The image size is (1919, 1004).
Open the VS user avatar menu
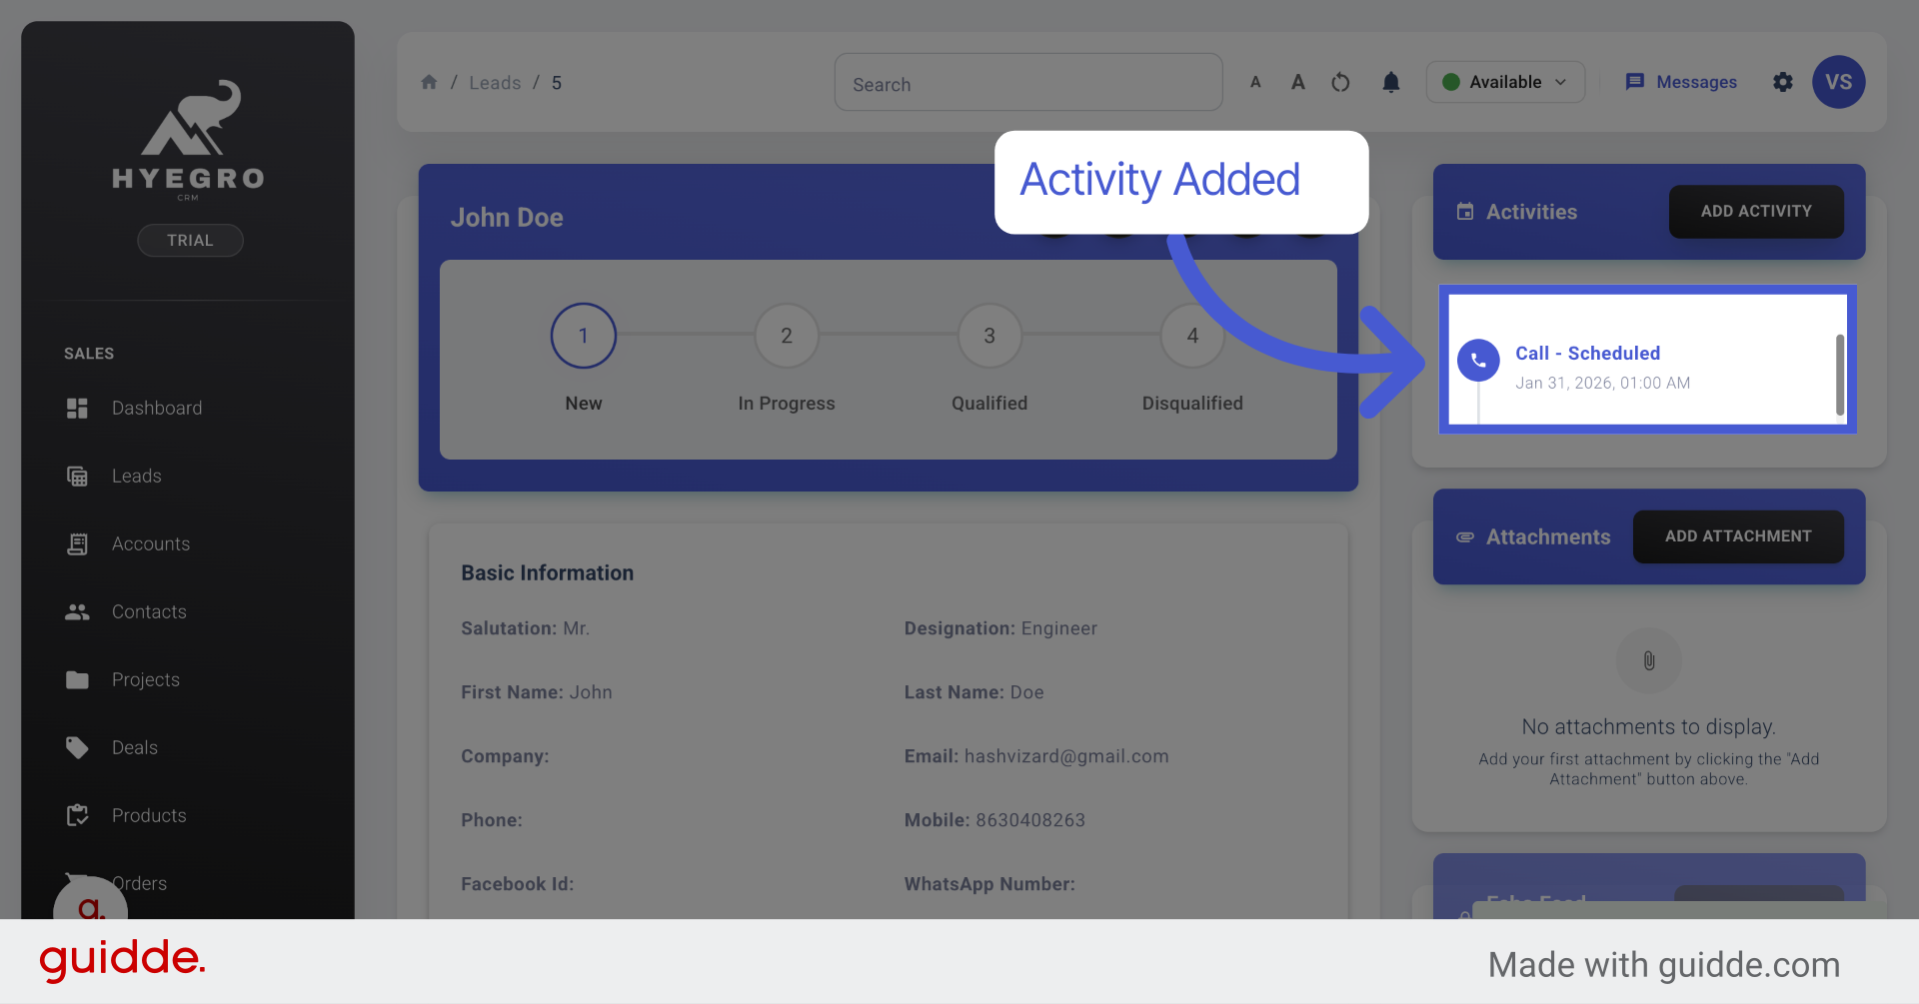(1839, 82)
